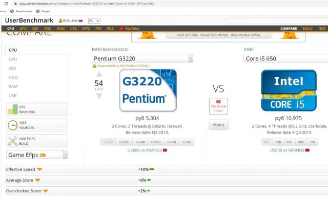Select RAM in top navigation bar
The height and width of the screenshot is (197, 328).
coord(60,29)
